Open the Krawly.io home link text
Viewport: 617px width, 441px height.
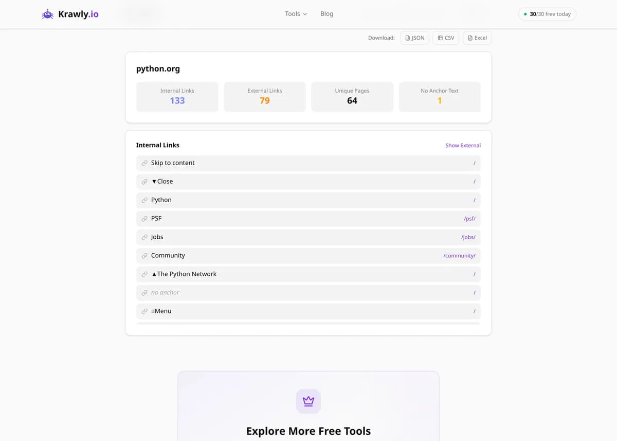(x=78, y=14)
